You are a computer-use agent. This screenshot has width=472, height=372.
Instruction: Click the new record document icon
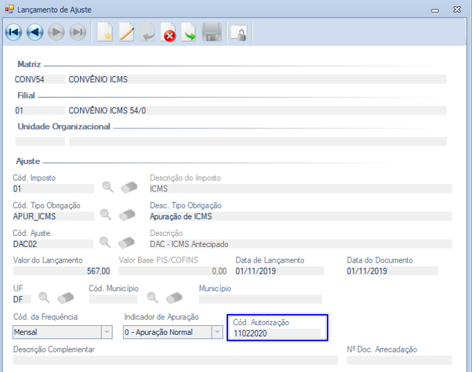coord(105,32)
